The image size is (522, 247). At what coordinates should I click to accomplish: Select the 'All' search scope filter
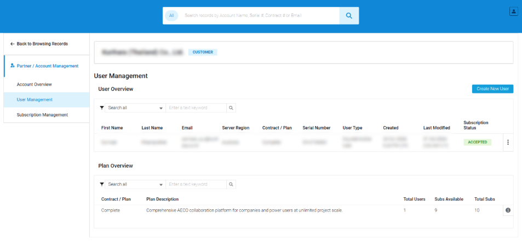(x=171, y=16)
